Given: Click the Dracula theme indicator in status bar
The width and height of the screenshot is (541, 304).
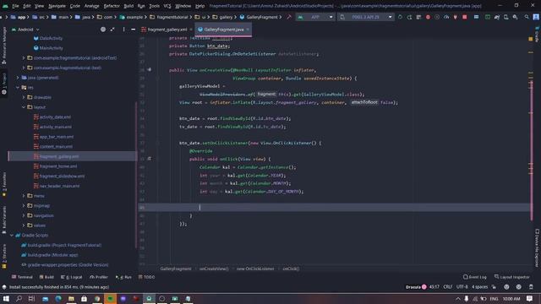Looking at the screenshot, I should point(416,287).
